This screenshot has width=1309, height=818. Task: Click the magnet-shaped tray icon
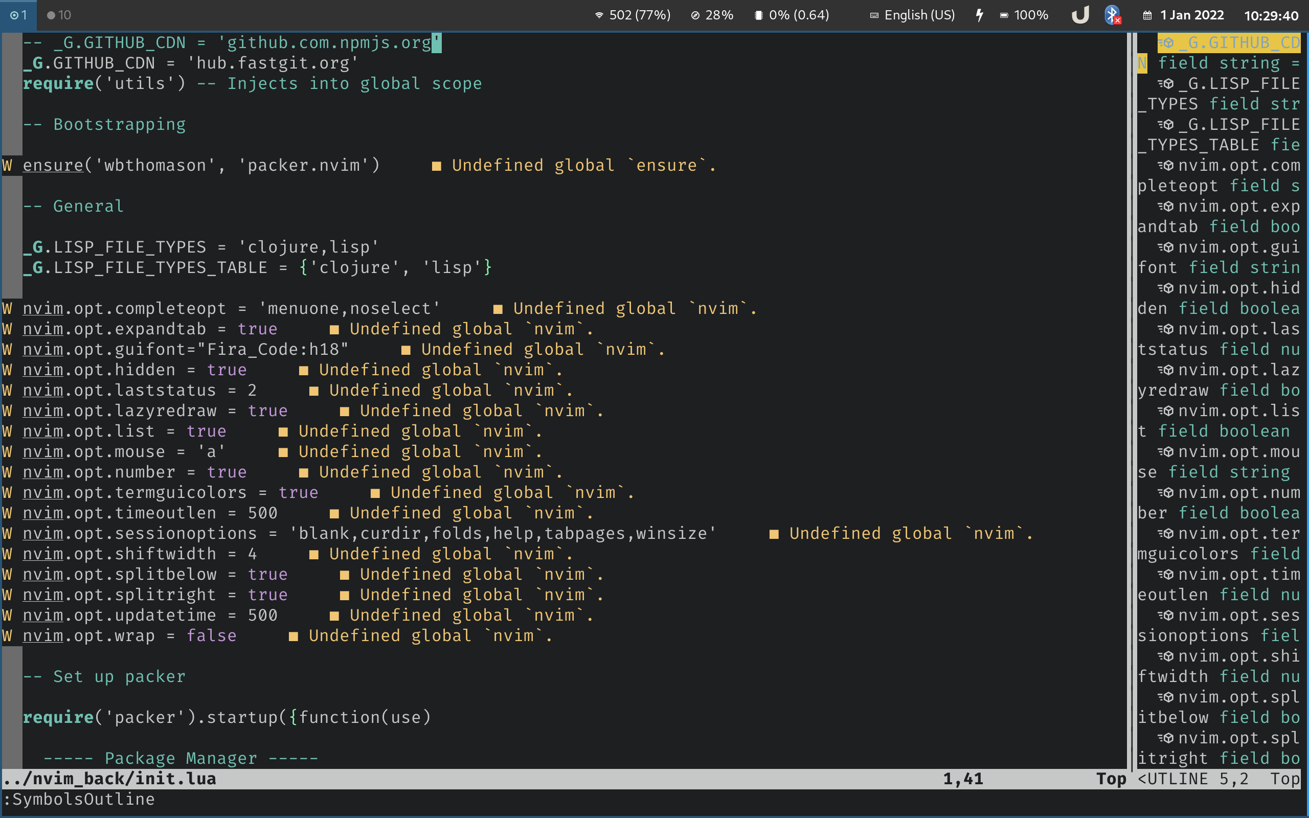pos(1080,15)
